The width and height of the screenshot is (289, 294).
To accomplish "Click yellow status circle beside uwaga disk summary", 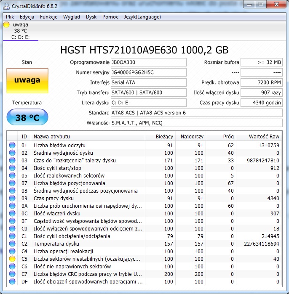I will (6, 24).
